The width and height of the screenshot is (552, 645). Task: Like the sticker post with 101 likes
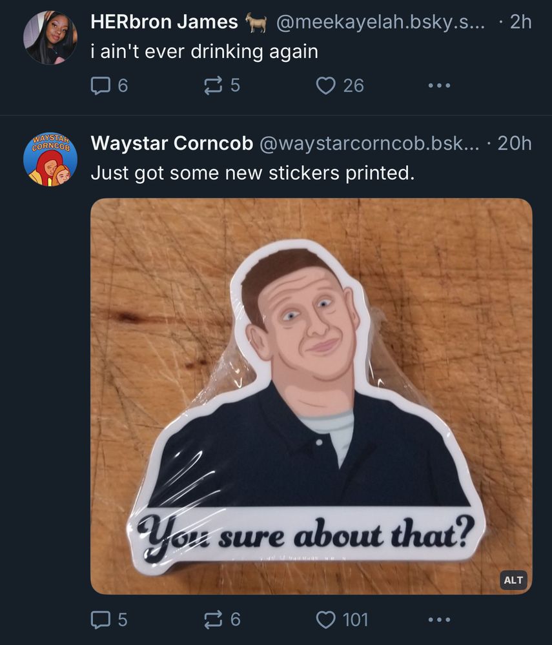tap(342, 619)
